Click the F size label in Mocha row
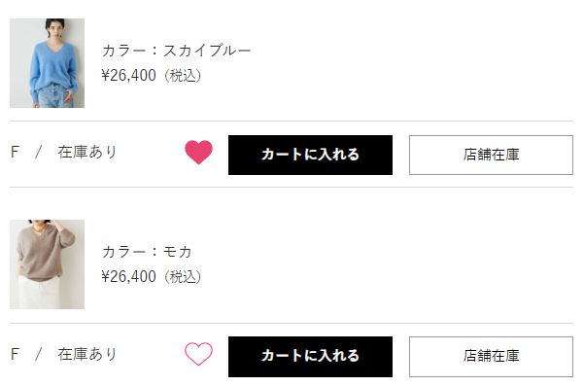 pyautogui.click(x=15, y=354)
